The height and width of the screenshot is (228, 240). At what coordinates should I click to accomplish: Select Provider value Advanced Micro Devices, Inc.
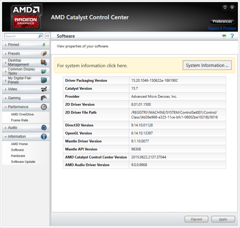pos(154,96)
